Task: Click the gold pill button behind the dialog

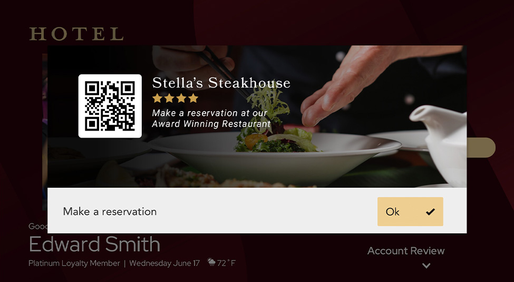Action: tap(481, 148)
